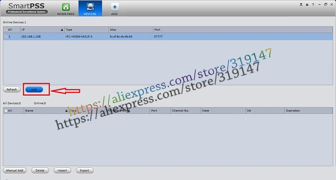Minimize the SmartPSS window

pos(319,4)
